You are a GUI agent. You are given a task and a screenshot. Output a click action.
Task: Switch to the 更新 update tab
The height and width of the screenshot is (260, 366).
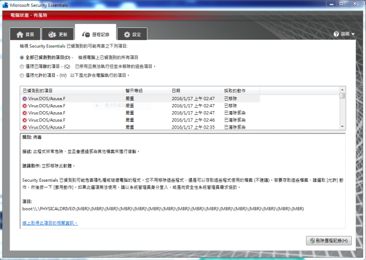57,34
